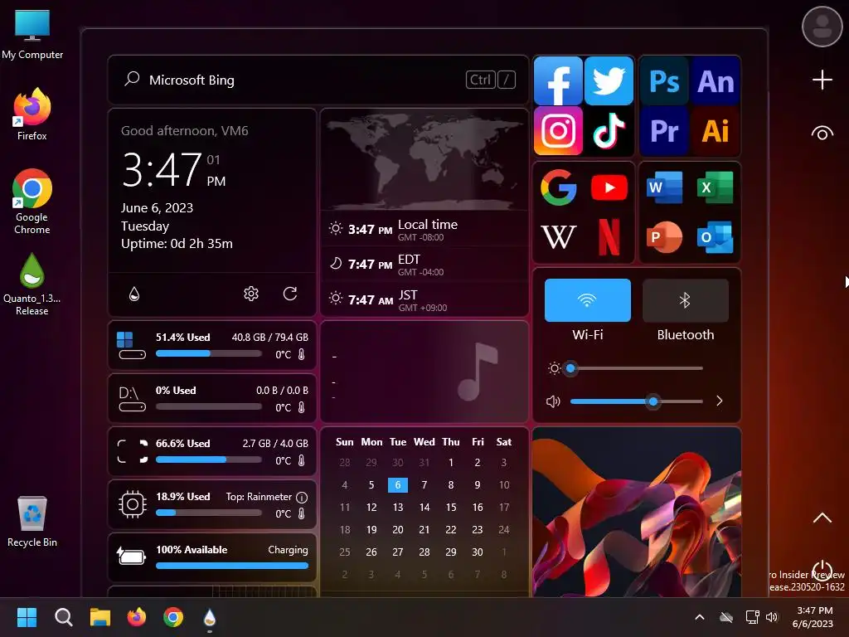Open File Explorer from taskbar
This screenshot has width=849, height=637.
tap(100, 617)
